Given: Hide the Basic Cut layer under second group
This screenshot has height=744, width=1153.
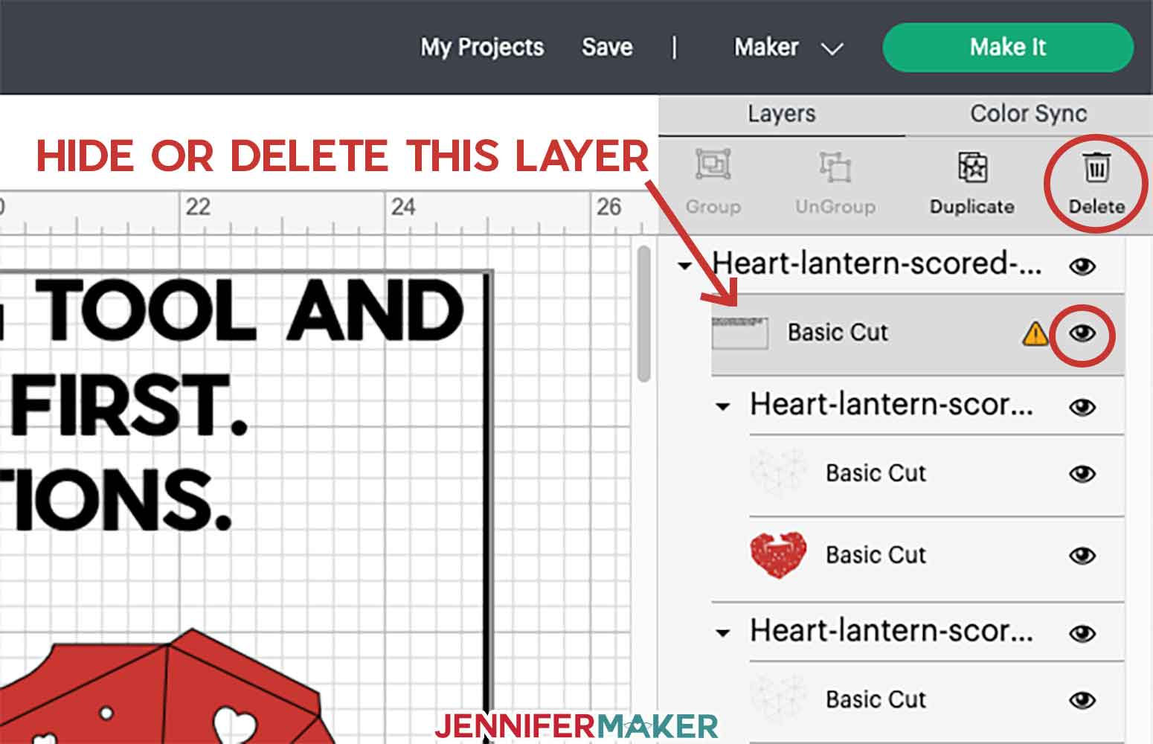Looking at the screenshot, I should pos(1082,474).
